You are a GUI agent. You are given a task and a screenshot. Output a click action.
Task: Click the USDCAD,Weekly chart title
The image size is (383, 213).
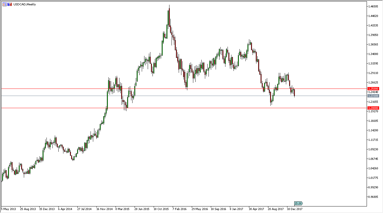pyautogui.click(x=24, y=4)
